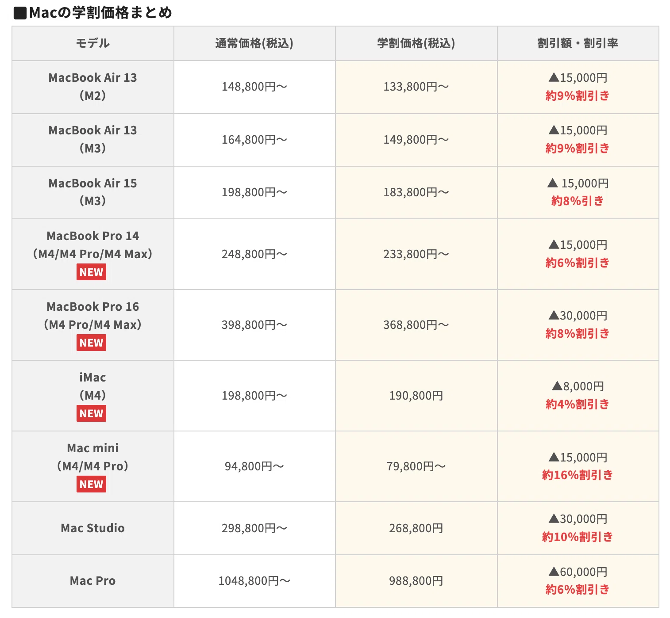670x618 pixels.
Task: Click the student price "133,800円〜"
Action: click(x=416, y=87)
